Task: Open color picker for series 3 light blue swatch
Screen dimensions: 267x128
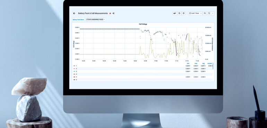Action: pos(74,71)
